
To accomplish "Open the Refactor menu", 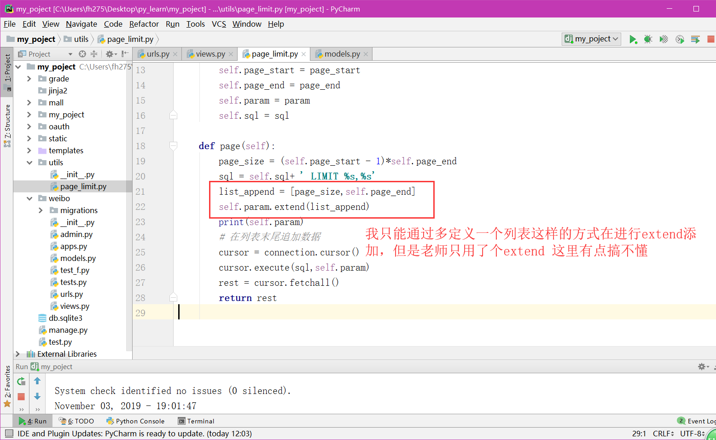I will pos(144,24).
